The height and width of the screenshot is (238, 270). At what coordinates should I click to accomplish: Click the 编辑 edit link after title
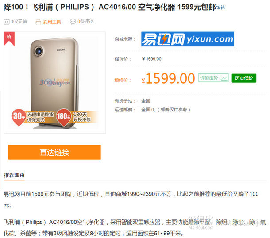pos(220,8)
